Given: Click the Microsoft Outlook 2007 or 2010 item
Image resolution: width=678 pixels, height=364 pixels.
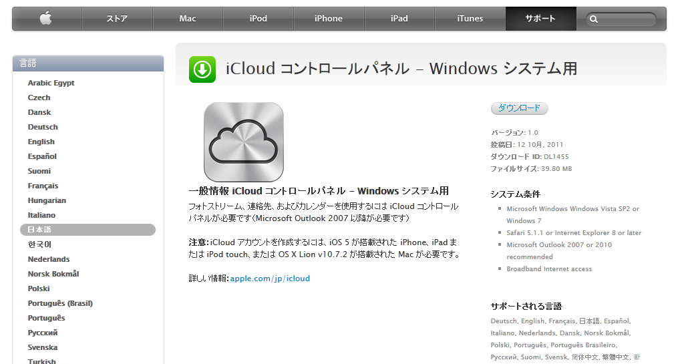Looking at the screenshot, I should (x=559, y=250).
